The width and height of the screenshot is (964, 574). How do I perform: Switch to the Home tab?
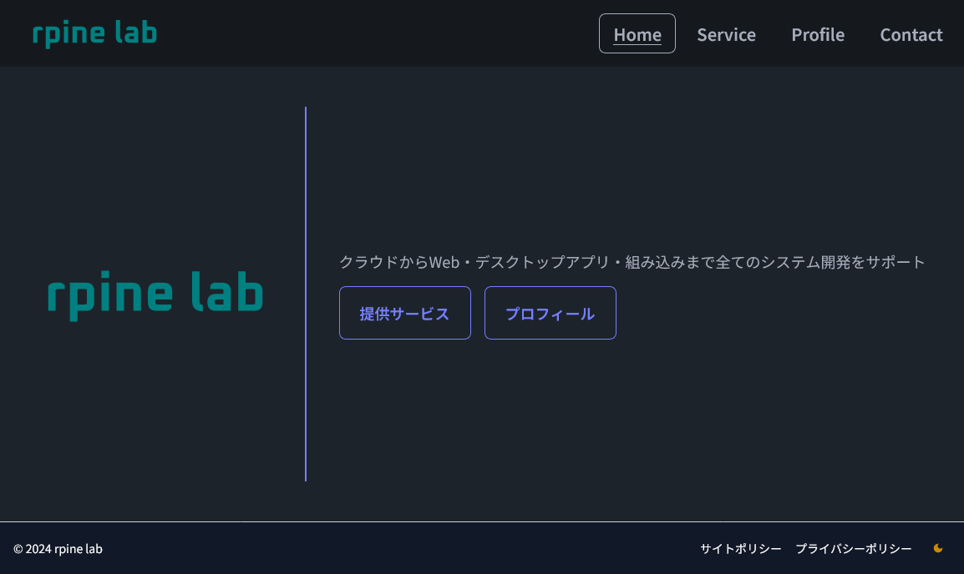pos(637,34)
